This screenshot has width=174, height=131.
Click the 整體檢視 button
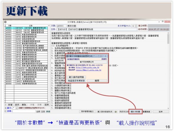coord(146,112)
